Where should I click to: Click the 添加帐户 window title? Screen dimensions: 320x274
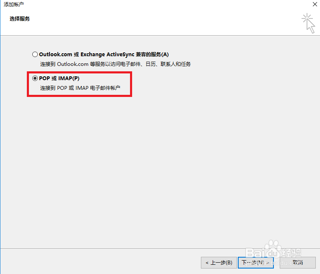tap(13, 4)
